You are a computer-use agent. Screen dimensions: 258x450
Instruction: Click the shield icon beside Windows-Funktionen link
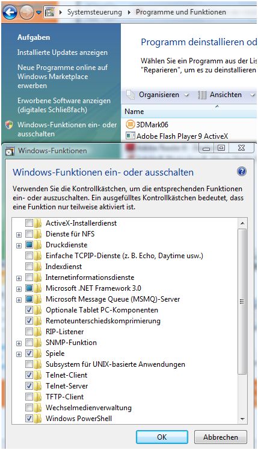9,125
